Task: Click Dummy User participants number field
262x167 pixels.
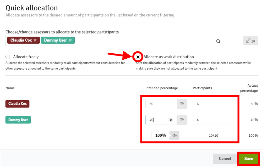Action: (x=213, y=120)
